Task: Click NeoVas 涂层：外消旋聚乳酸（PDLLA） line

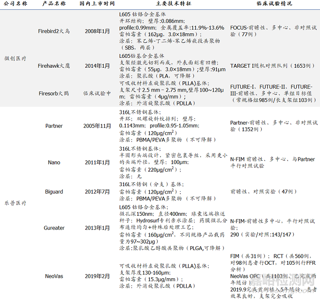Action: 157,286
